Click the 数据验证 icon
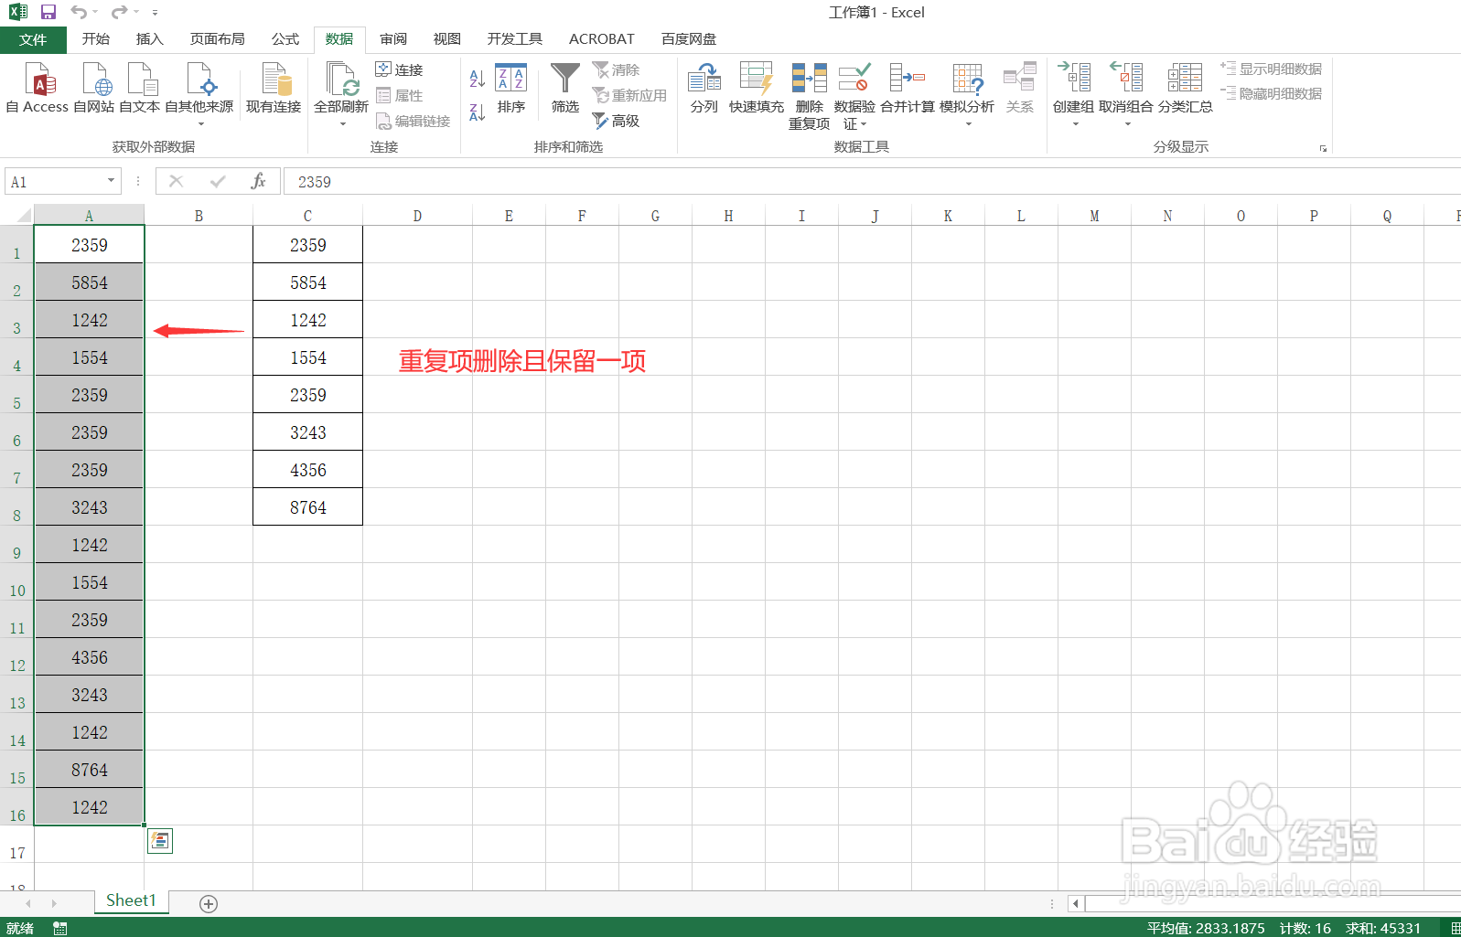Viewport: 1461px width, 937px height. pos(854,79)
